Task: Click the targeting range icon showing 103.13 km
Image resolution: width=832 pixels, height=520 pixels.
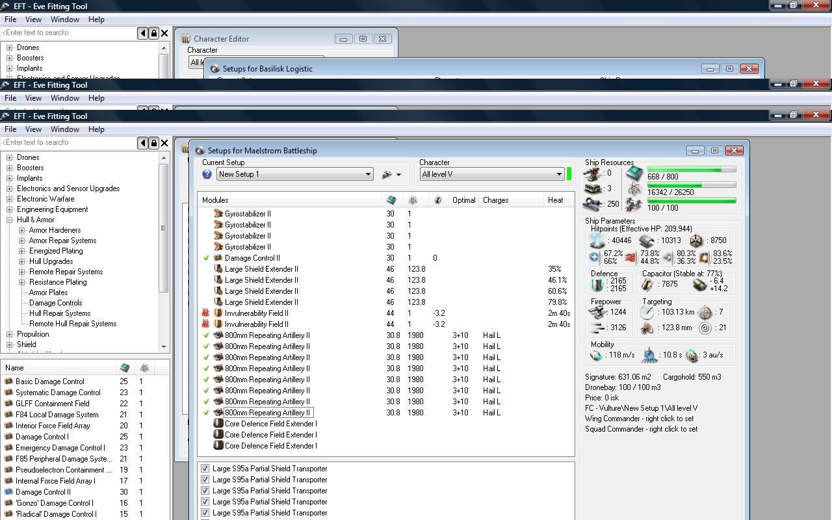Action: pos(647,313)
